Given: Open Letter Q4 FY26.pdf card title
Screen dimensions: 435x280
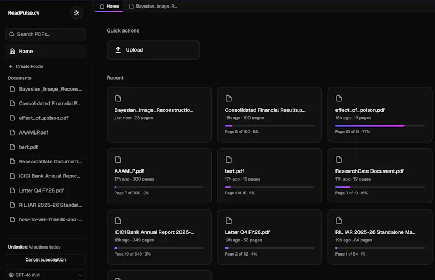Looking at the screenshot, I should click(x=247, y=232).
